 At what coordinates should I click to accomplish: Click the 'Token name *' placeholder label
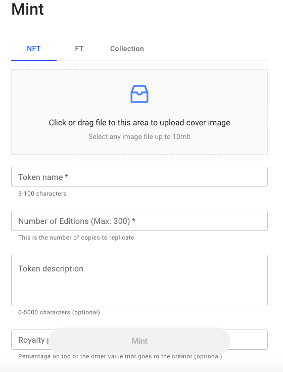tap(43, 177)
